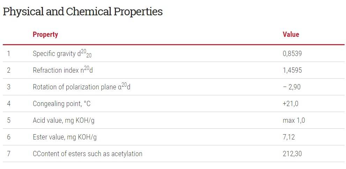This screenshot has height=169, width=346.
Task: Select the Congealing point row label
Action: pyautogui.click(x=61, y=104)
